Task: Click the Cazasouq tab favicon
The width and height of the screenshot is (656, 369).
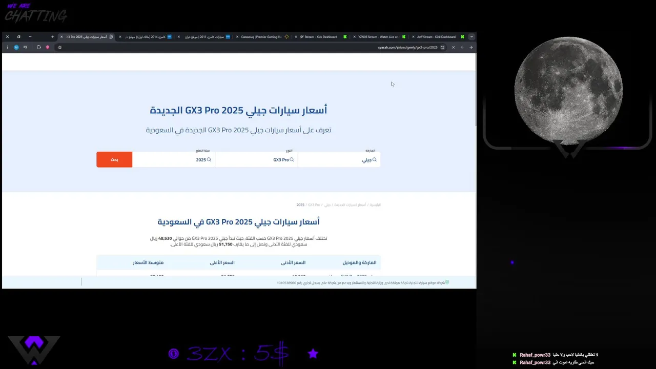Action: pyautogui.click(x=286, y=37)
